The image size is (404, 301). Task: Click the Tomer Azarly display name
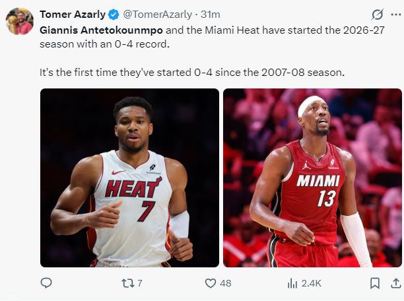73,15
